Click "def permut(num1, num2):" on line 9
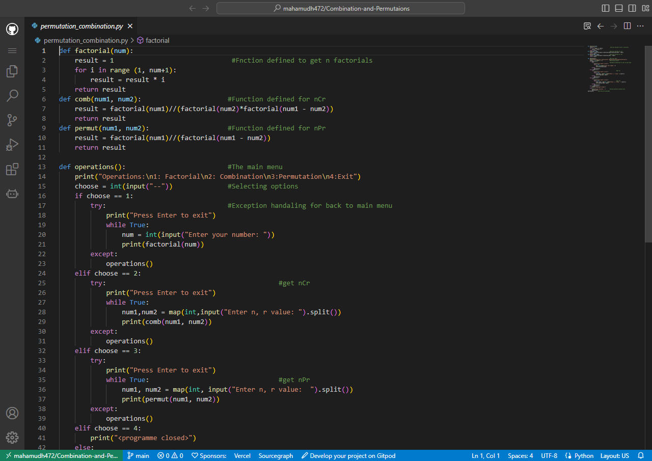 coord(104,128)
